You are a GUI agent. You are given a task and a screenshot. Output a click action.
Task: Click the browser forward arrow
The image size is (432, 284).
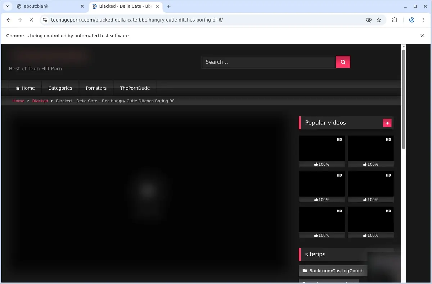tap(20, 20)
